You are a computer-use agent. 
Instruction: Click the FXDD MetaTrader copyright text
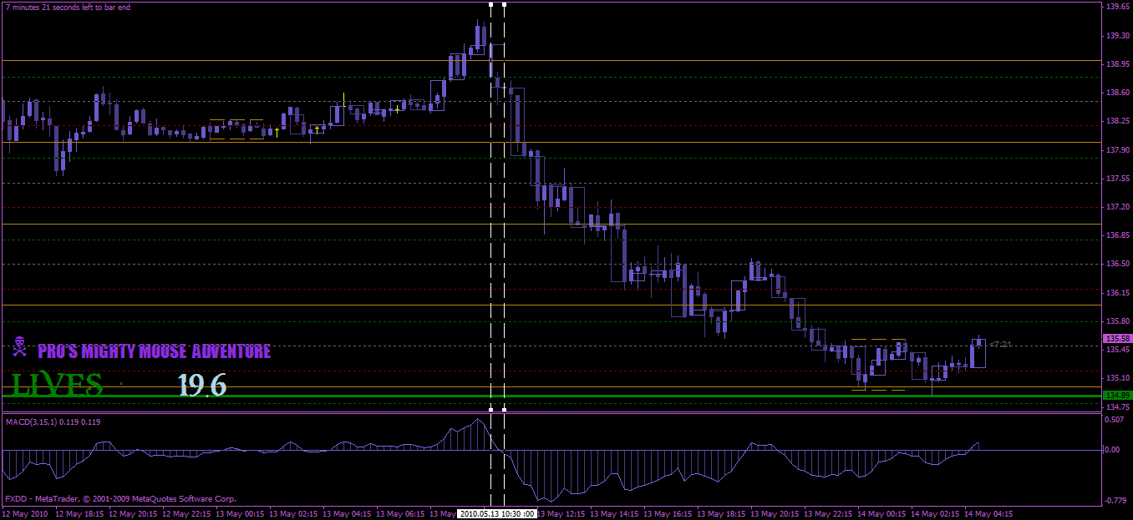tap(120, 499)
